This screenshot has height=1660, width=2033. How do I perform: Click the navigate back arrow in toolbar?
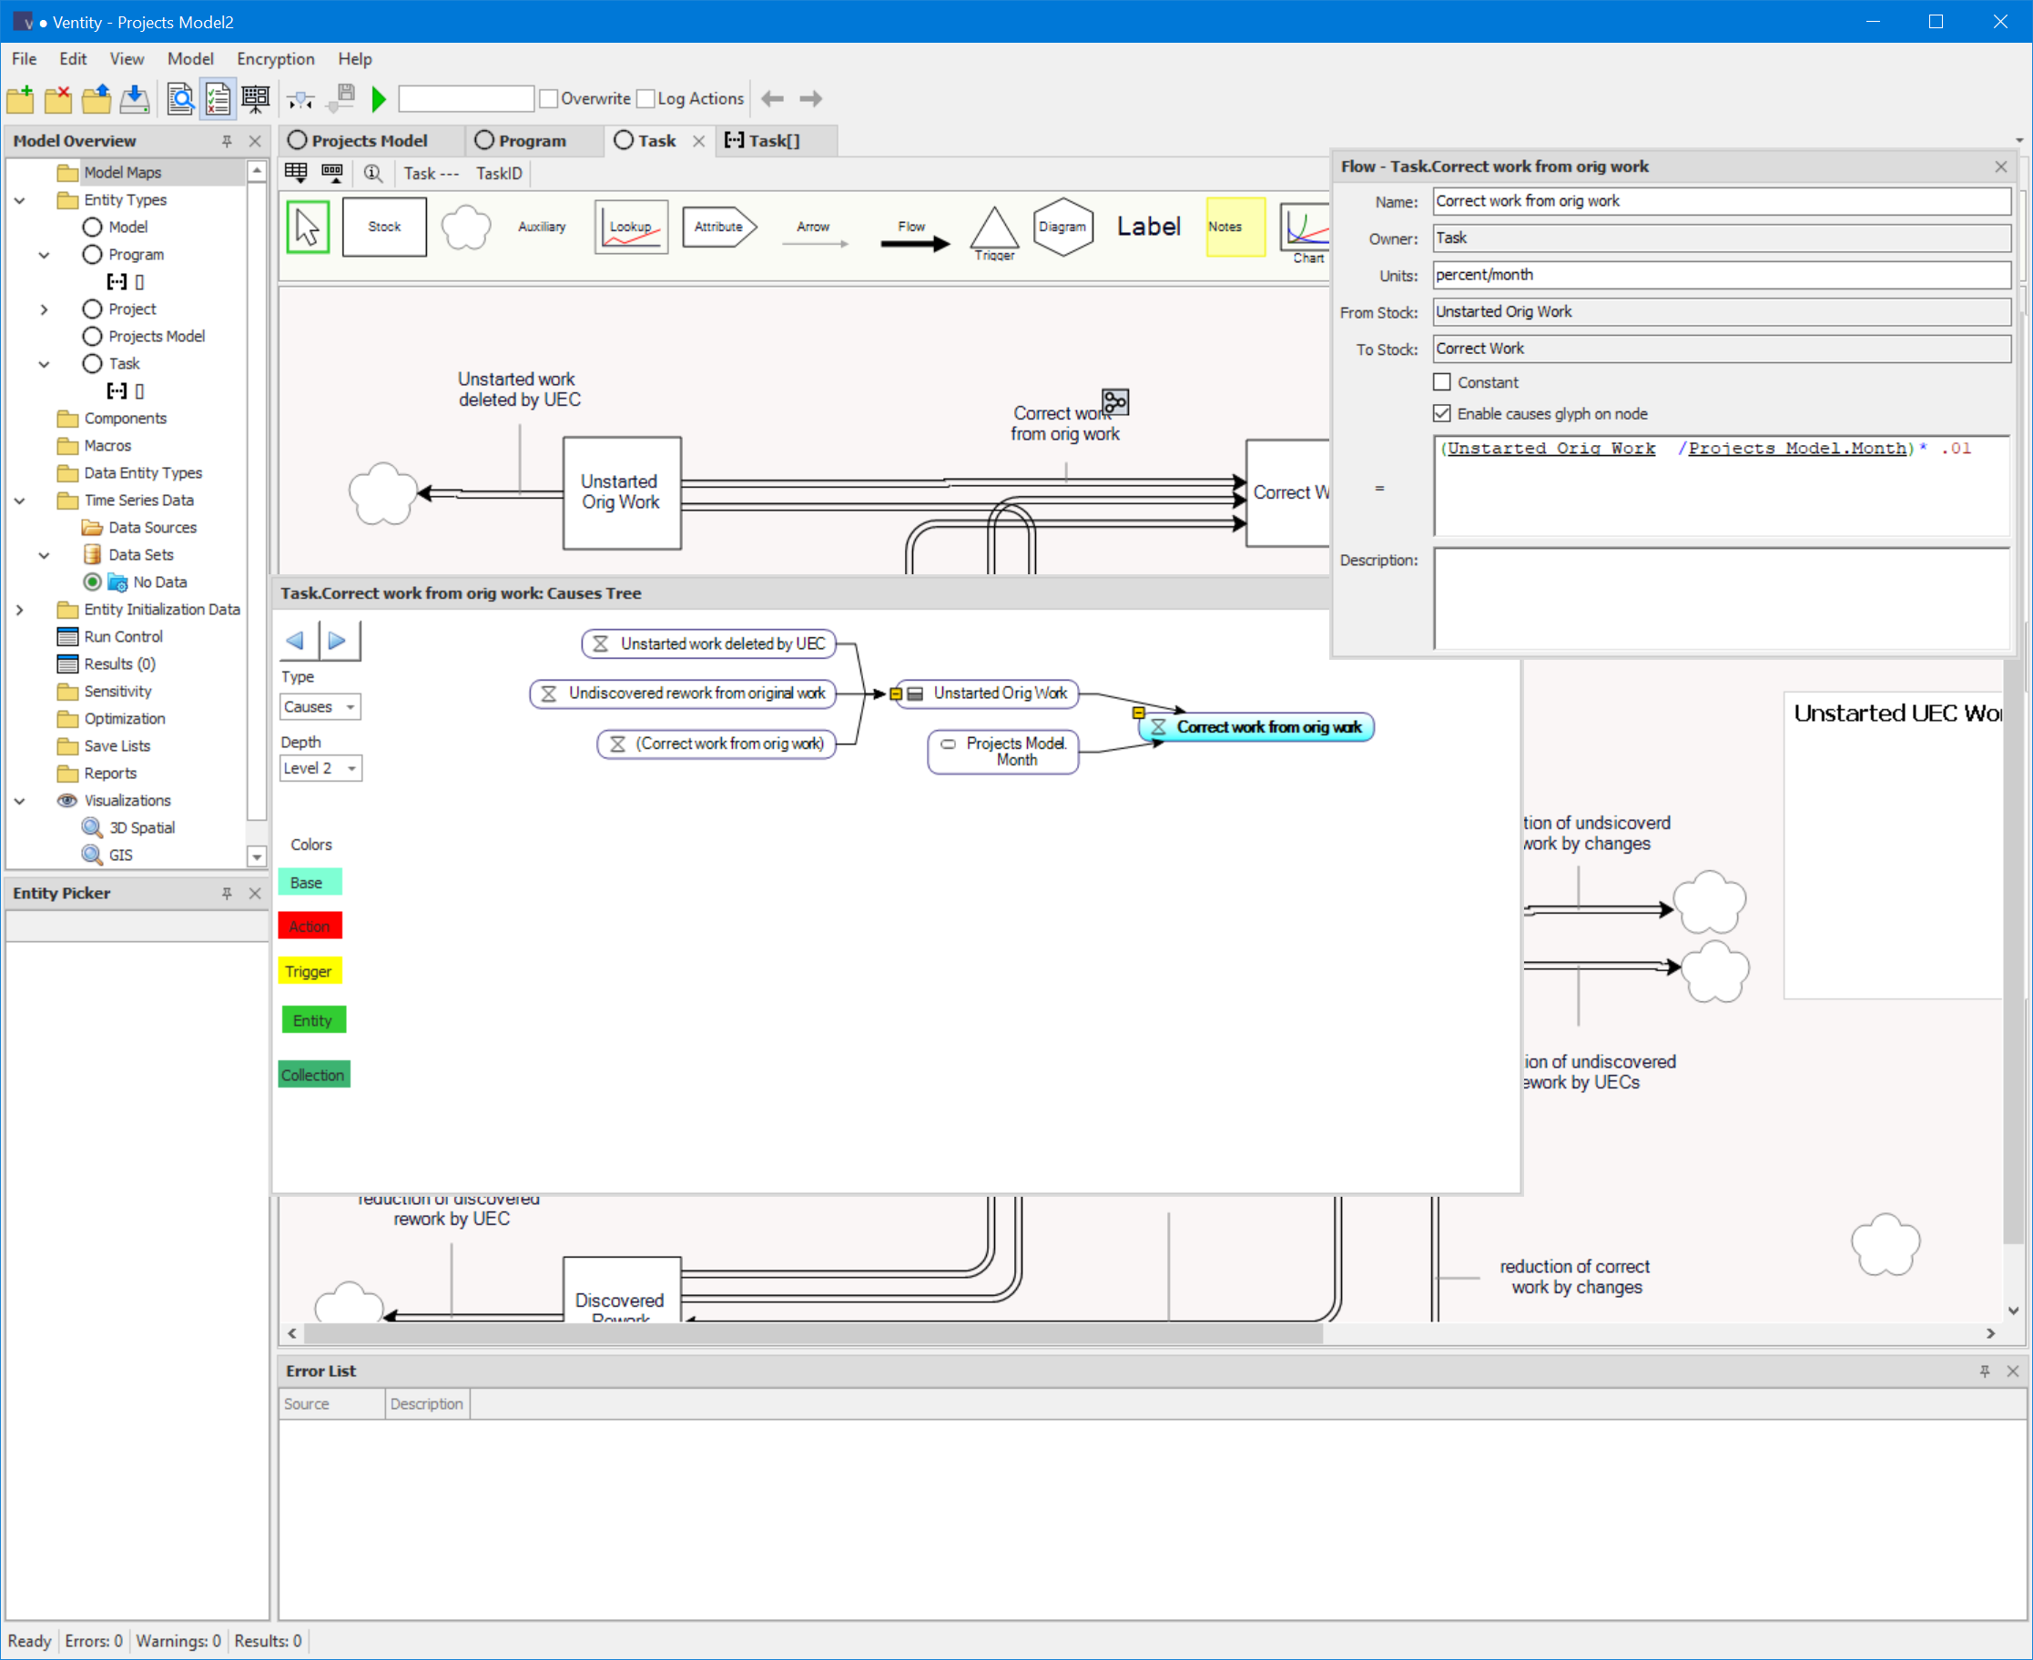point(772,98)
